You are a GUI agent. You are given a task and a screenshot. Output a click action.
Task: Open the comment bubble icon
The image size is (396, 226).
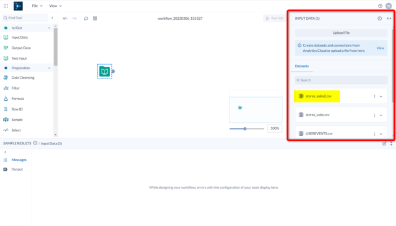86,19
